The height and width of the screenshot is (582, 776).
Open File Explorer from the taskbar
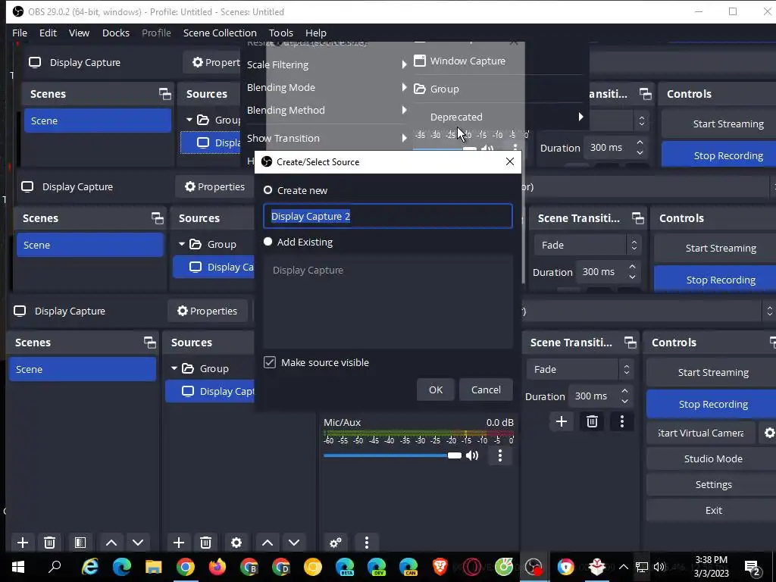click(x=153, y=567)
